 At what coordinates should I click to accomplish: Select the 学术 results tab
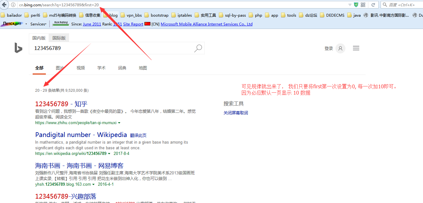[x=101, y=68]
